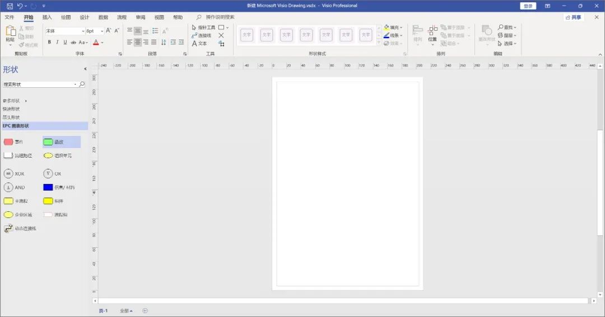Click the Tell Me search box
This screenshot has width=605, height=317.
coord(216,17)
